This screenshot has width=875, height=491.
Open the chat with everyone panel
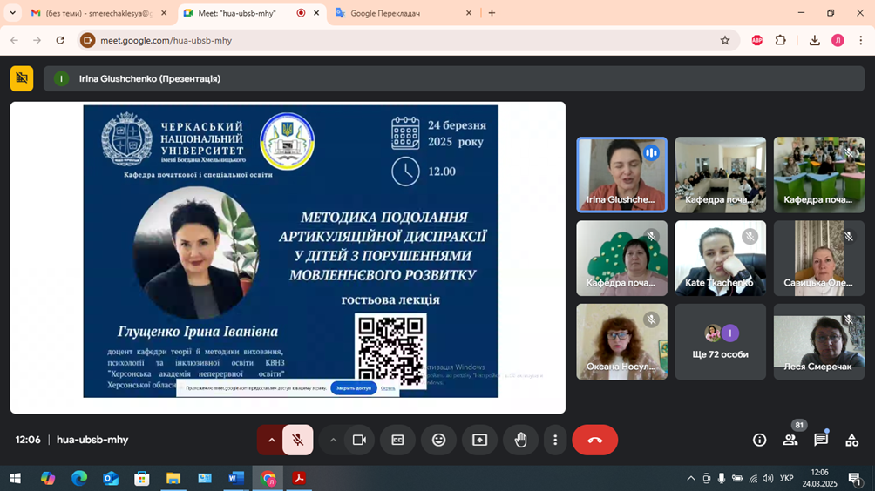pyautogui.click(x=820, y=441)
